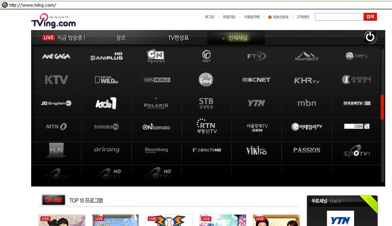
Task: Open the Kids1 channel
Action: (106, 103)
